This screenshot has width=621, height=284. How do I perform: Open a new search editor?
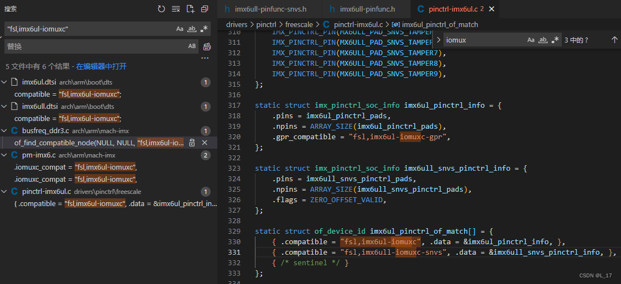(x=190, y=9)
